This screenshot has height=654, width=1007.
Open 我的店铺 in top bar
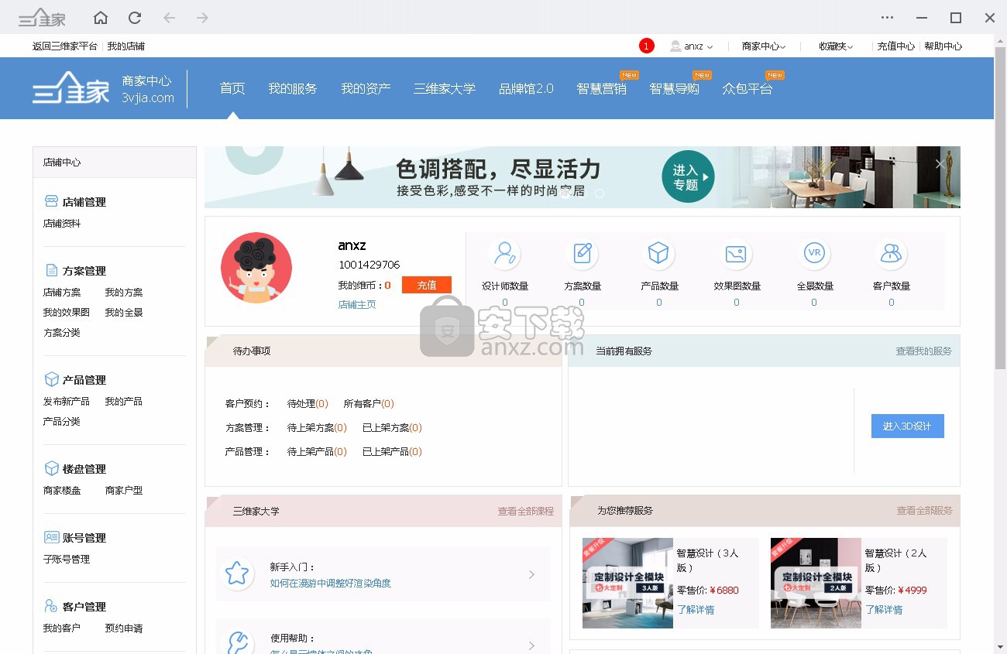pos(126,46)
